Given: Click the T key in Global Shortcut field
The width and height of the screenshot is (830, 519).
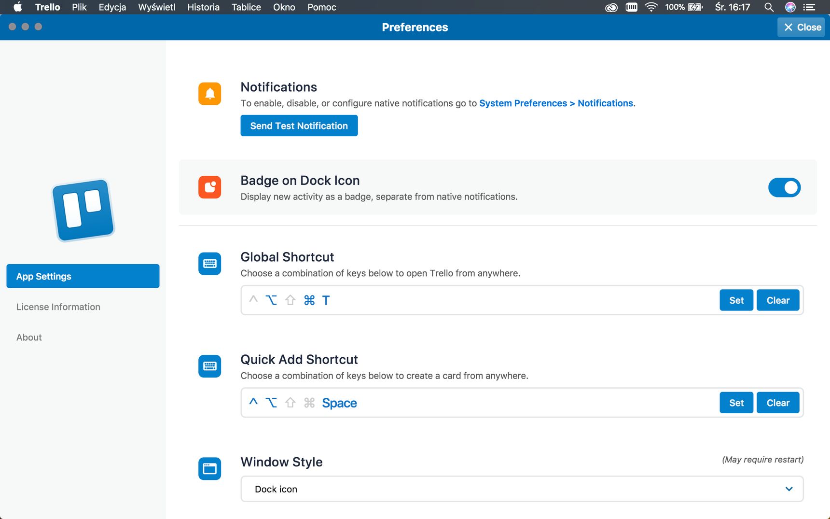Looking at the screenshot, I should 326,300.
